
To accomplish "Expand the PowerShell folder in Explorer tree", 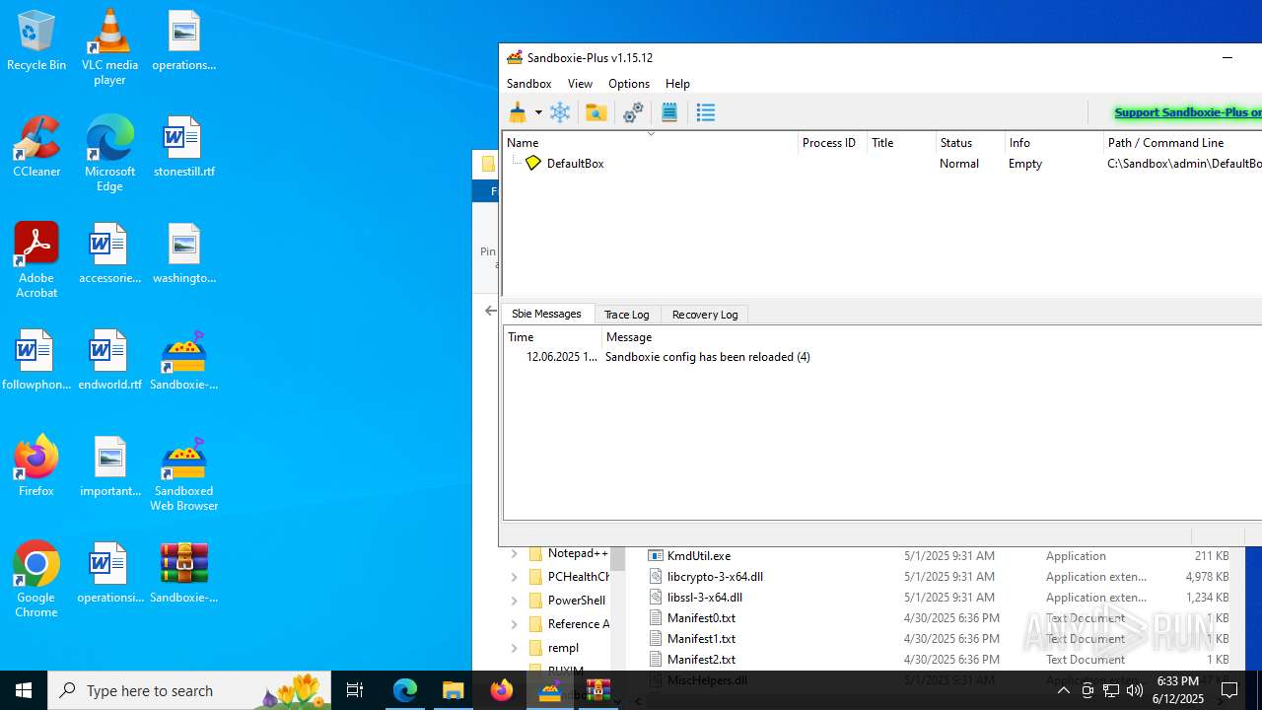I will (x=514, y=601).
